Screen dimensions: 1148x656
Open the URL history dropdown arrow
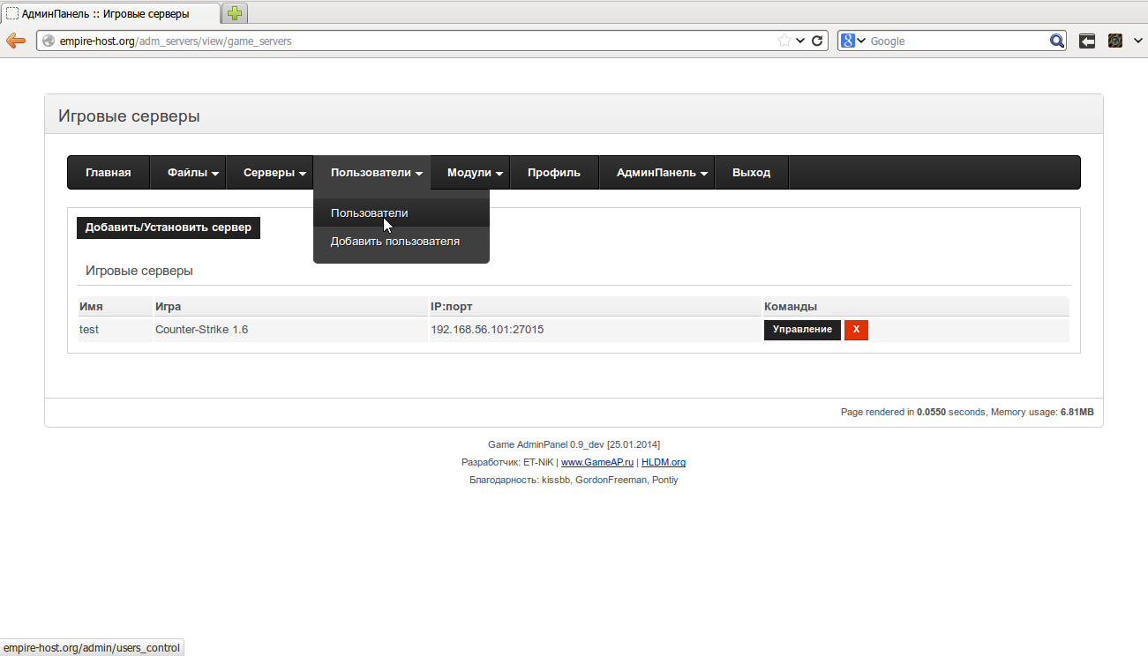[800, 41]
